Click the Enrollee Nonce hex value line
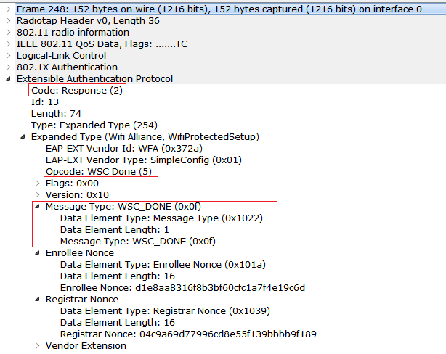The image size is (446, 354). [x=182, y=288]
